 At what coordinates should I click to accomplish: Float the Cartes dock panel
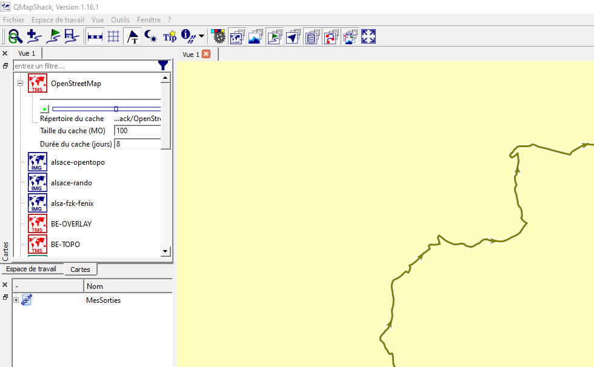point(5,66)
